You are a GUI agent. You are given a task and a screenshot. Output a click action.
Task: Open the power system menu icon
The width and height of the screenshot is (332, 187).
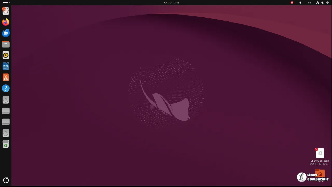tap(328, 3)
